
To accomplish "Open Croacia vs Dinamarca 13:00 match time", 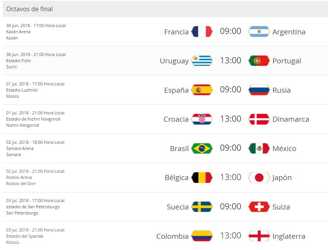I will pos(231,119).
